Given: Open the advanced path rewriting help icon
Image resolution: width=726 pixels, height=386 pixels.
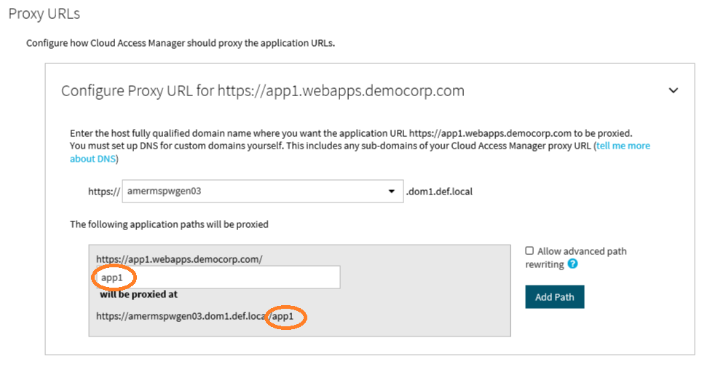Looking at the screenshot, I should [x=573, y=264].
